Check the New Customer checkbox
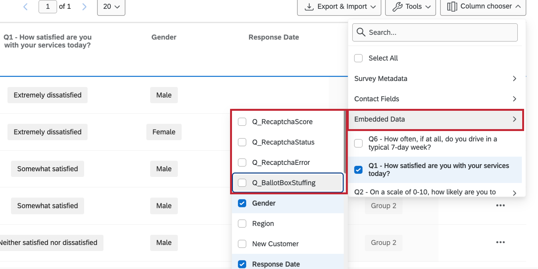 242,244
